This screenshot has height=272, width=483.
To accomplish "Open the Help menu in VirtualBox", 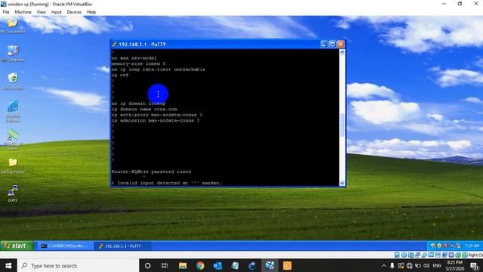I will point(91,12).
